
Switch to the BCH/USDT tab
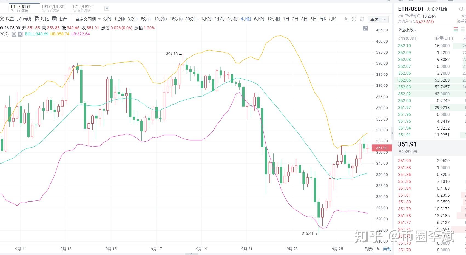point(83,8)
